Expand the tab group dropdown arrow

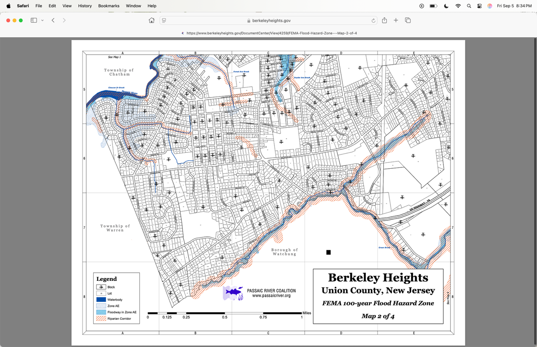42,21
